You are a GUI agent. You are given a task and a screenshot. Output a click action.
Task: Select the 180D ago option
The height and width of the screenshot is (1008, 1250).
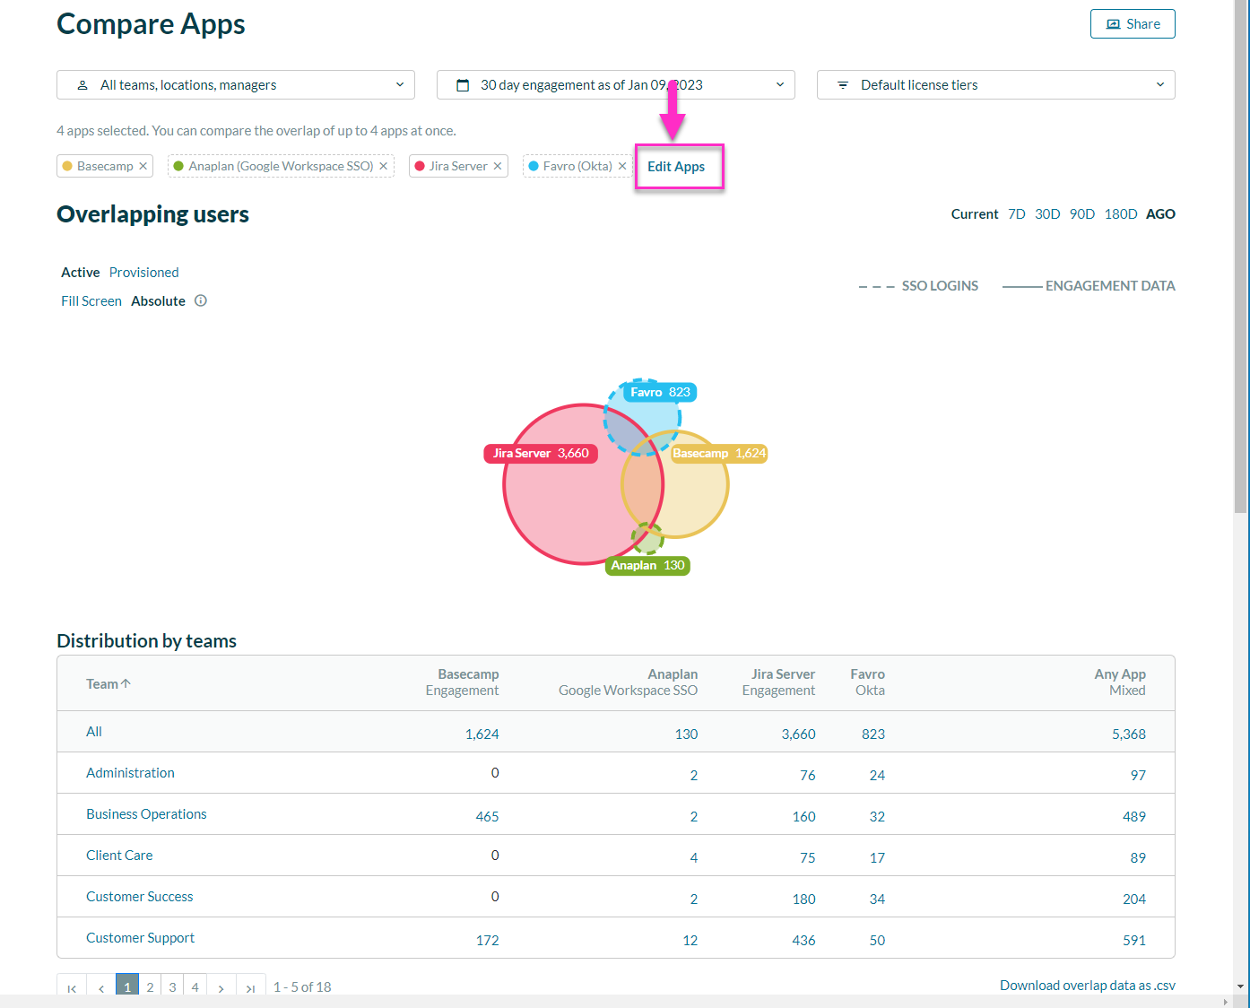[1120, 214]
